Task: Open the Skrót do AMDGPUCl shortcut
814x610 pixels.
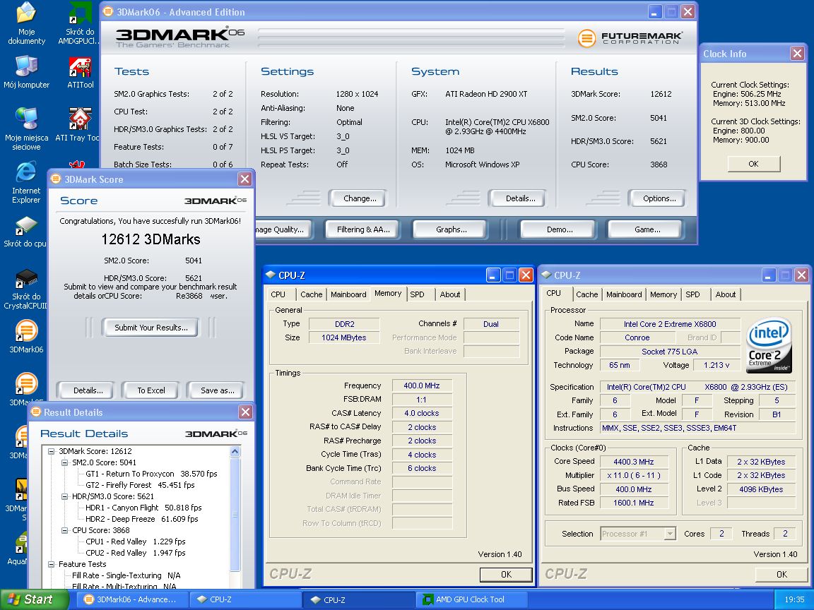Action: pyautogui.click(x=79, y=23)
